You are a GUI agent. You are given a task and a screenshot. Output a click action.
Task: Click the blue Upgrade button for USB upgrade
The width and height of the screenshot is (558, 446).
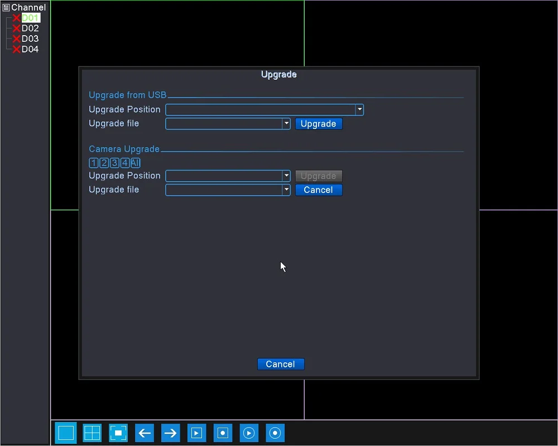[x=319, y=124]
